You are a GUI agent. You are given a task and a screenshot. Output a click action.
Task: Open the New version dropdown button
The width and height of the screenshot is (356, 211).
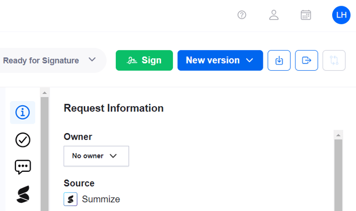tap(220, 60)
